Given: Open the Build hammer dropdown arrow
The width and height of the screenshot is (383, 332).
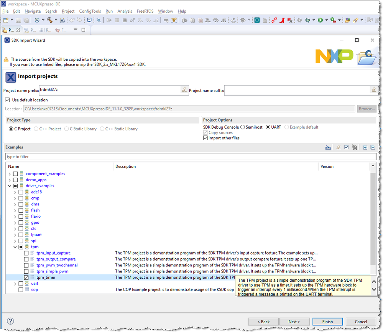Looking at the screenshot, I should pyautogui.click(x=56, y=20).
